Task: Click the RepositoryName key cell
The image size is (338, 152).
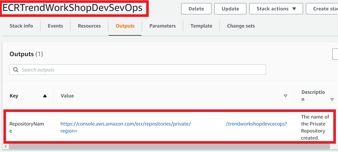Action: pyautogui.click(x=27, y=127)
